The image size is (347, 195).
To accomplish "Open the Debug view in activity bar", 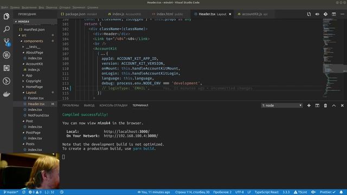I will (7, 55).
